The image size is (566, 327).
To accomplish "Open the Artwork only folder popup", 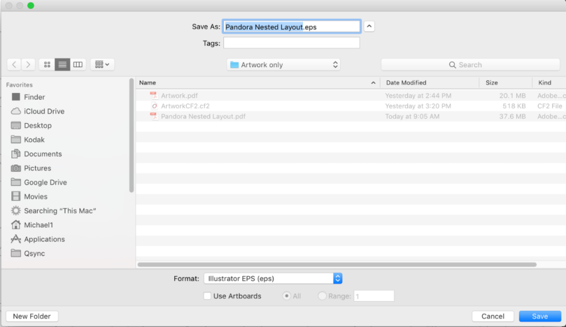I will (x=284, y=65).
